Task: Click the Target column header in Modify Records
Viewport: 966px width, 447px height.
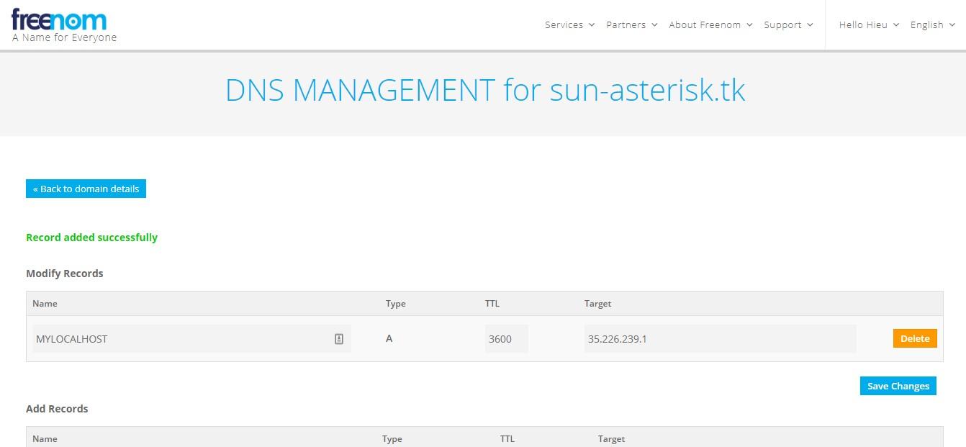Action: (597, 304)
